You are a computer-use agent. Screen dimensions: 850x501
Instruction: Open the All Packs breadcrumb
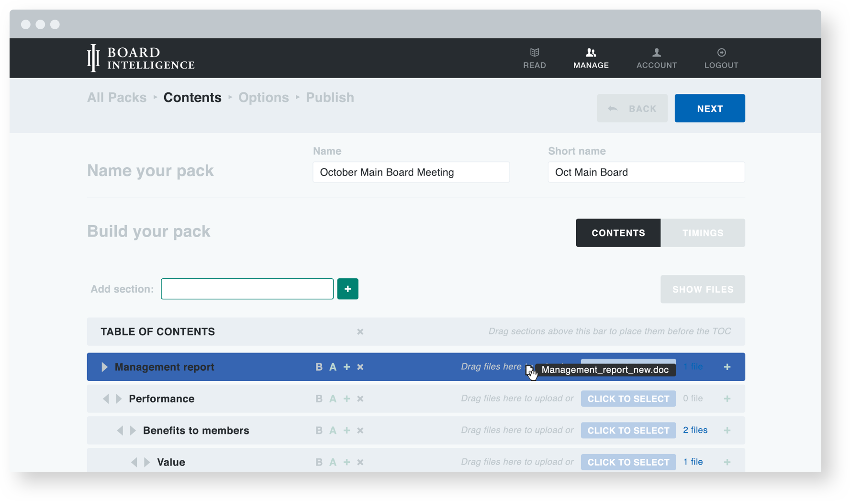point(116,97)
